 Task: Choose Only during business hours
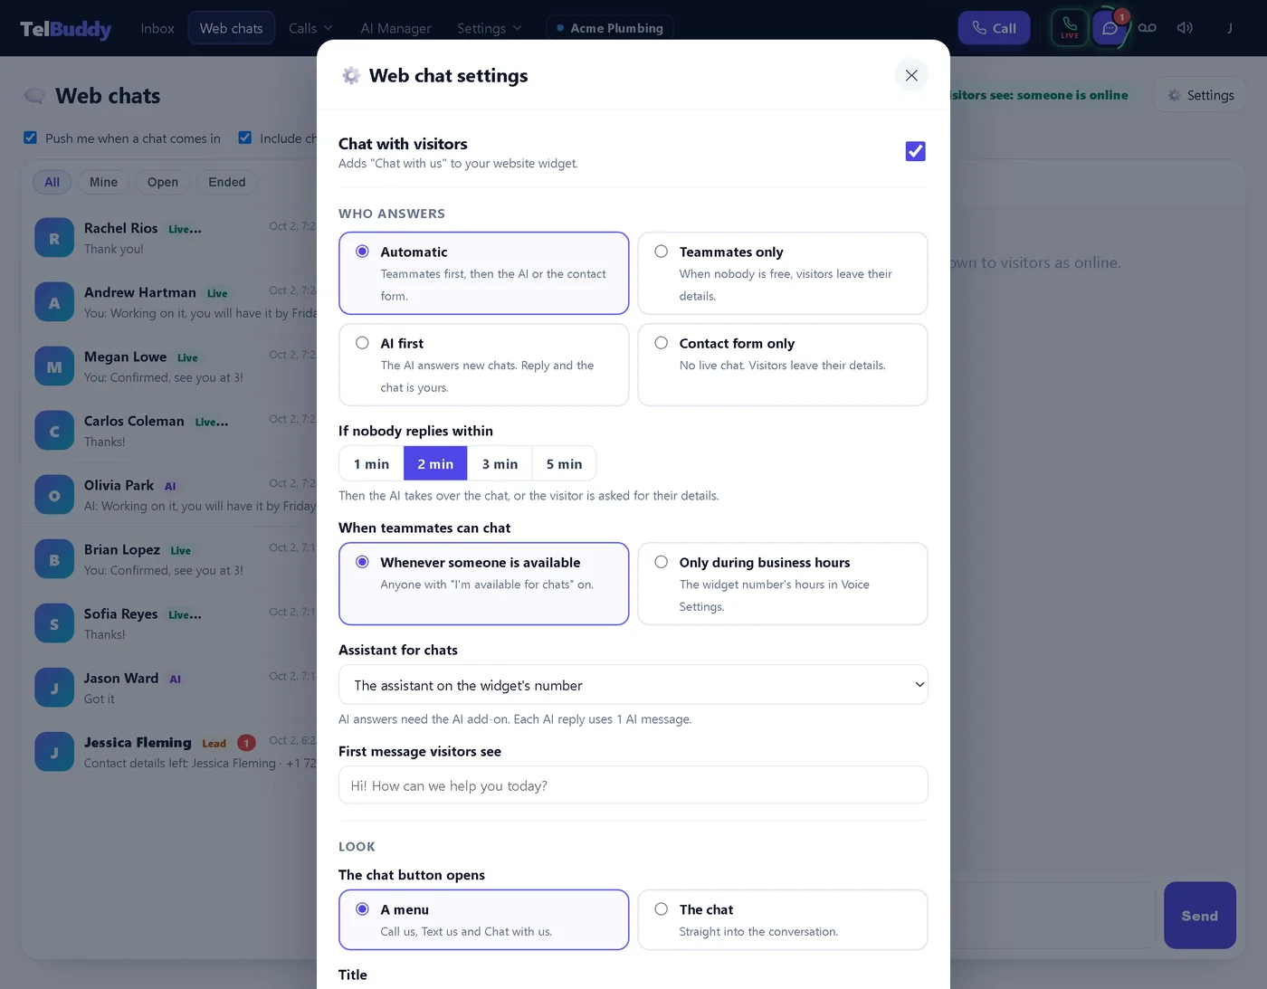click(x=783, y=584)
